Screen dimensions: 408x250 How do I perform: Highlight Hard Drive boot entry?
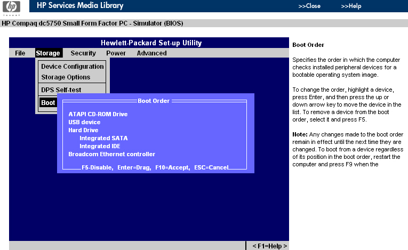click(x=83, y=130)
